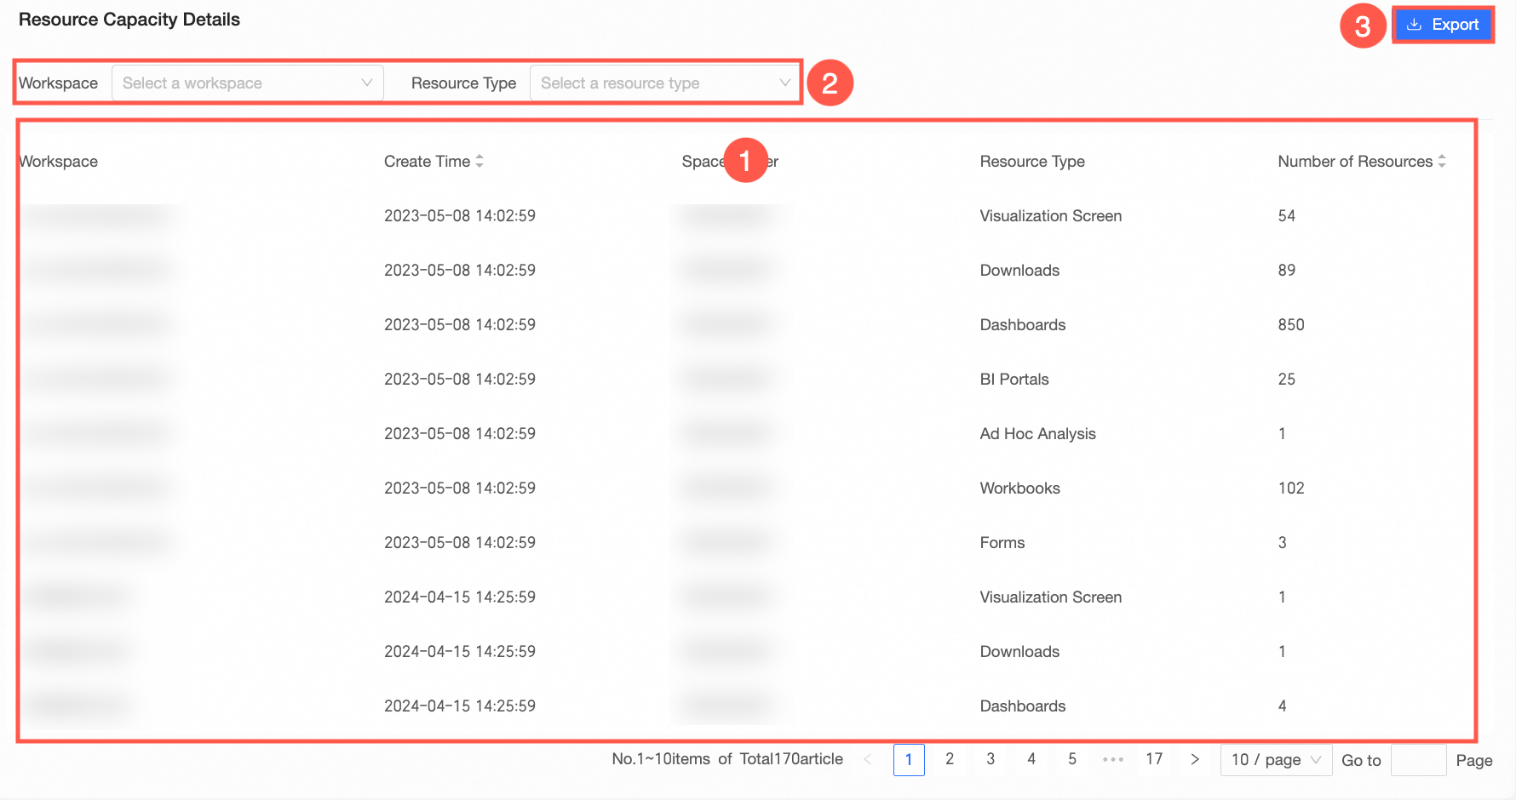Click create time in BI Portals row
Viewport: 1516px width, 800px height.
(x=460, y=380)
